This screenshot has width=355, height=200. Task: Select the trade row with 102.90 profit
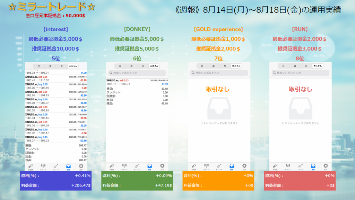point(55,138)
